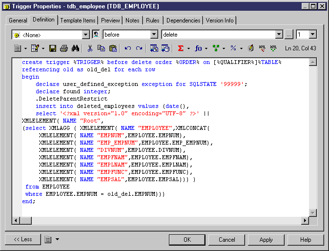Insert an operator with the red Sigma icon

(181, 48)
